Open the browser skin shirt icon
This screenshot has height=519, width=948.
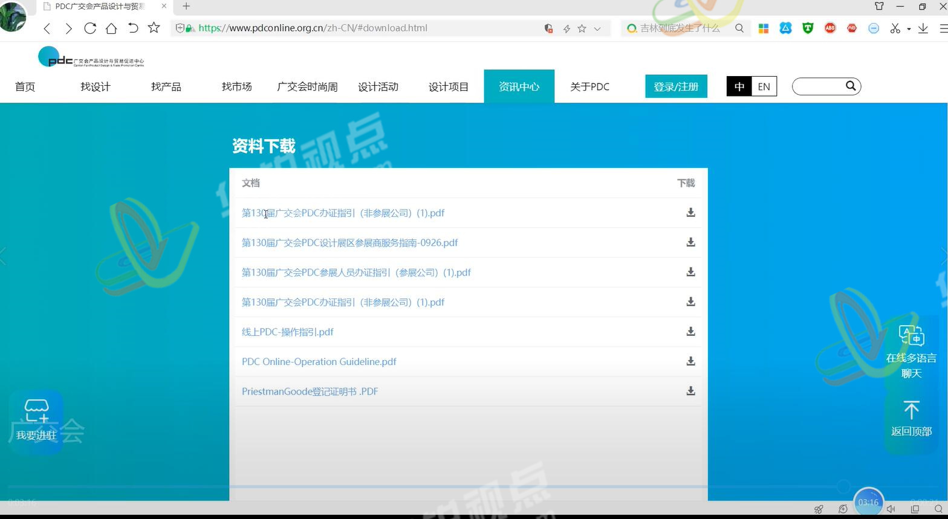[x=879, y=6]
